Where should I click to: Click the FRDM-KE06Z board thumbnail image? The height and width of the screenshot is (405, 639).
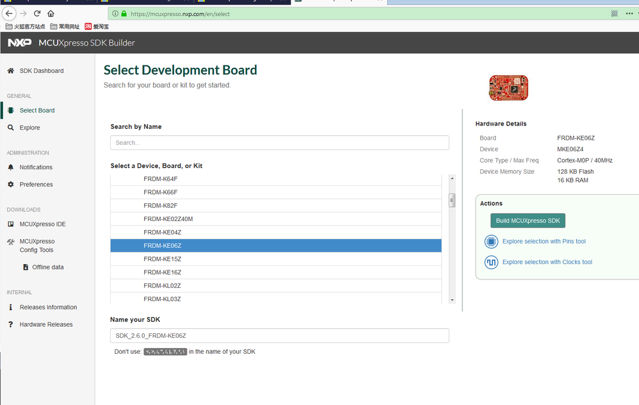[508, 88]
